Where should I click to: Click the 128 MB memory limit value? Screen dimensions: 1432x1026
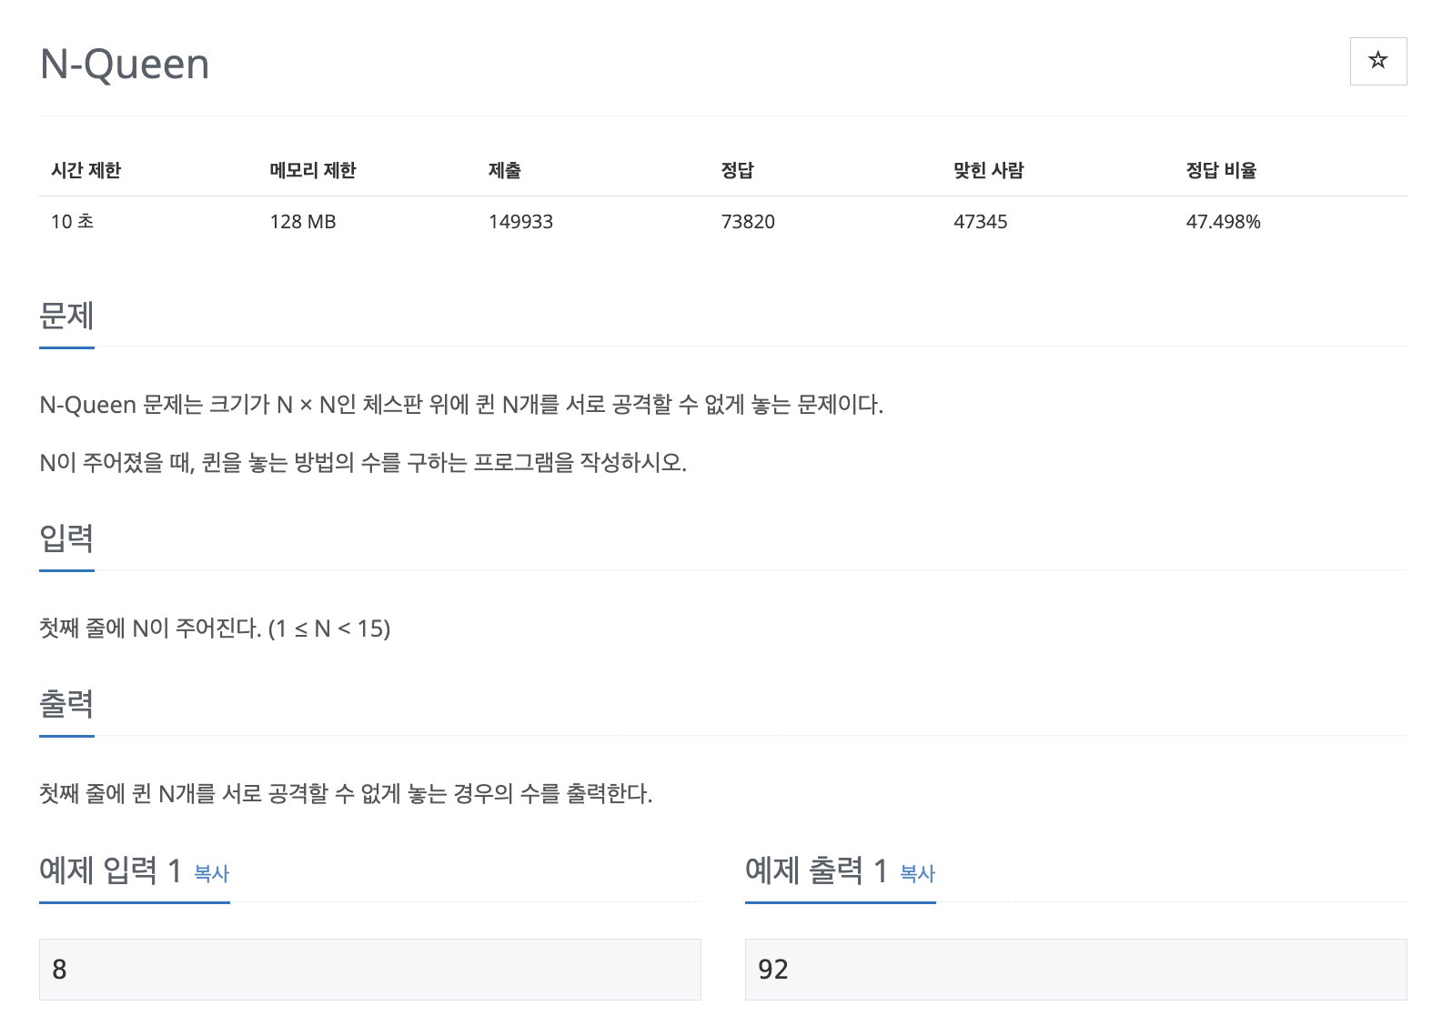pyautogui.click(x=303, y=222)
